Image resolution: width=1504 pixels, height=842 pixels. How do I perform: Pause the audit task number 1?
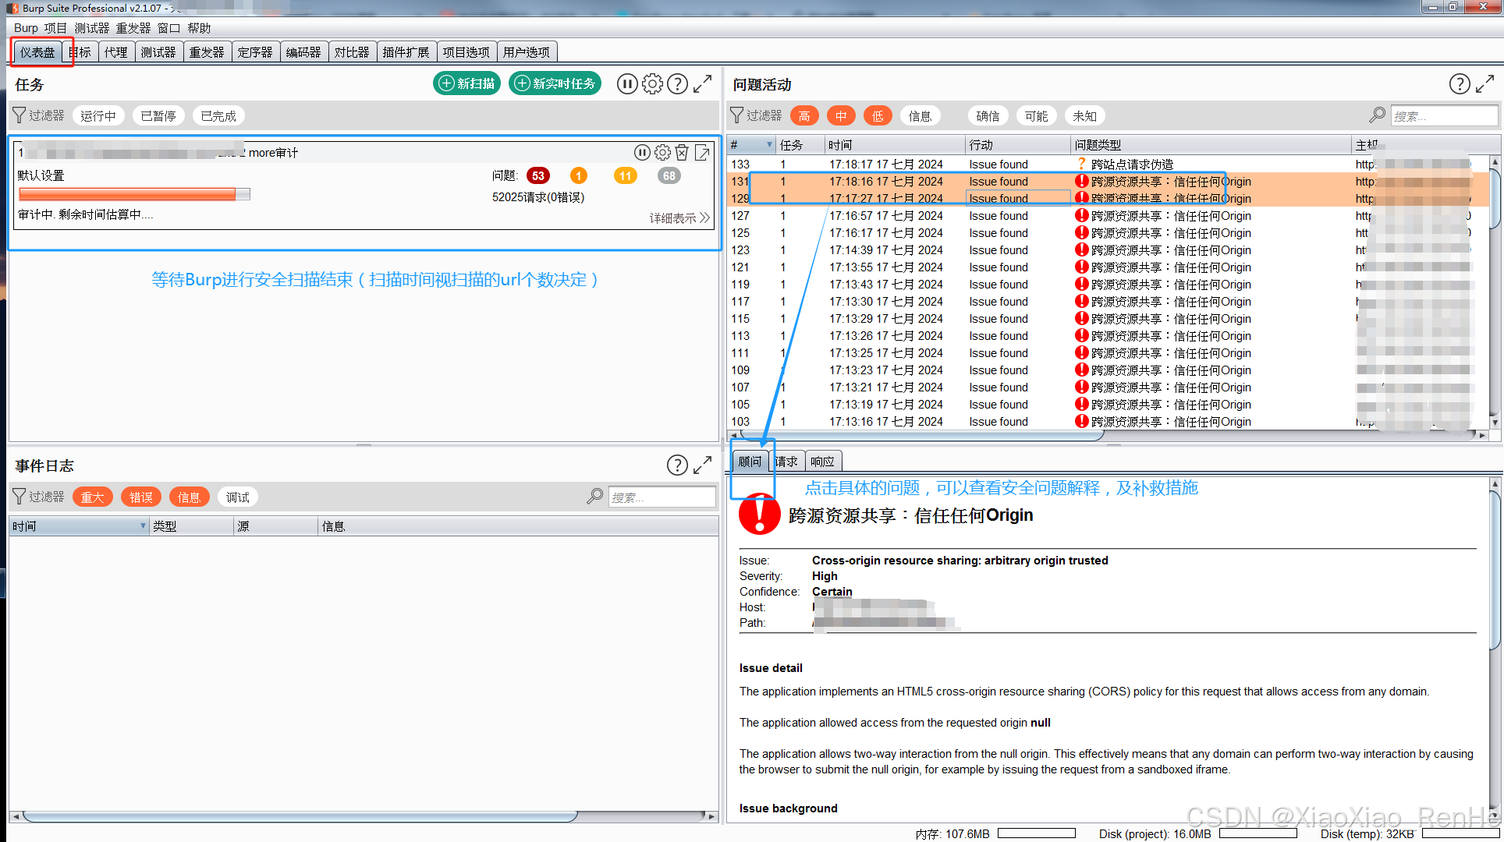tap(642, 152)
